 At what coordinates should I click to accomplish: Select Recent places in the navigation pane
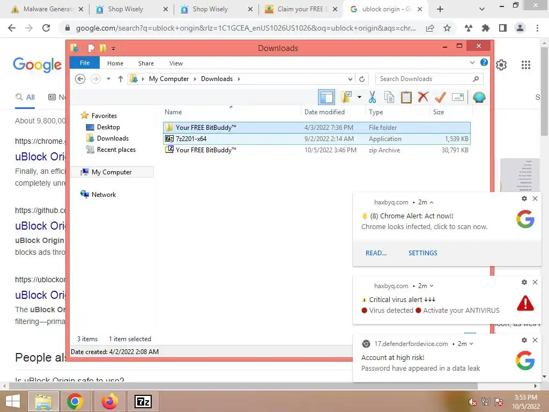click(x=116, y=150)
